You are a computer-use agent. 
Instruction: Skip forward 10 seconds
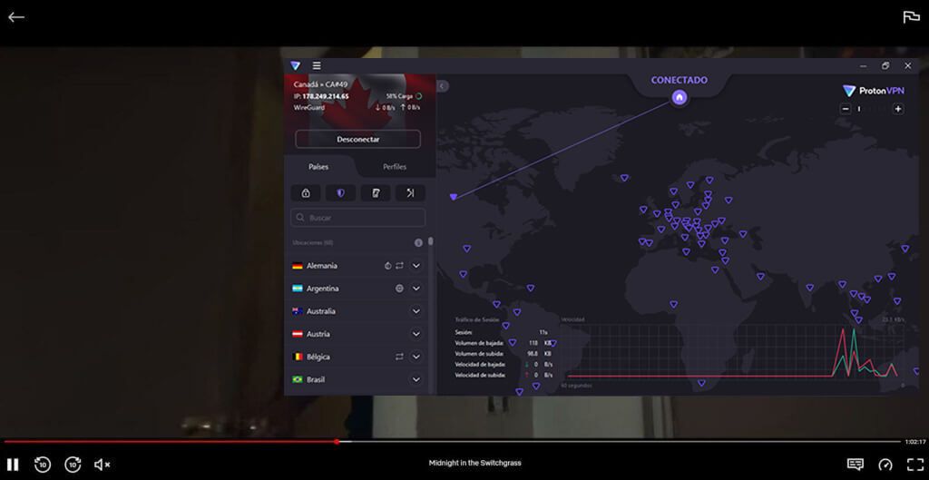(73, 465)
